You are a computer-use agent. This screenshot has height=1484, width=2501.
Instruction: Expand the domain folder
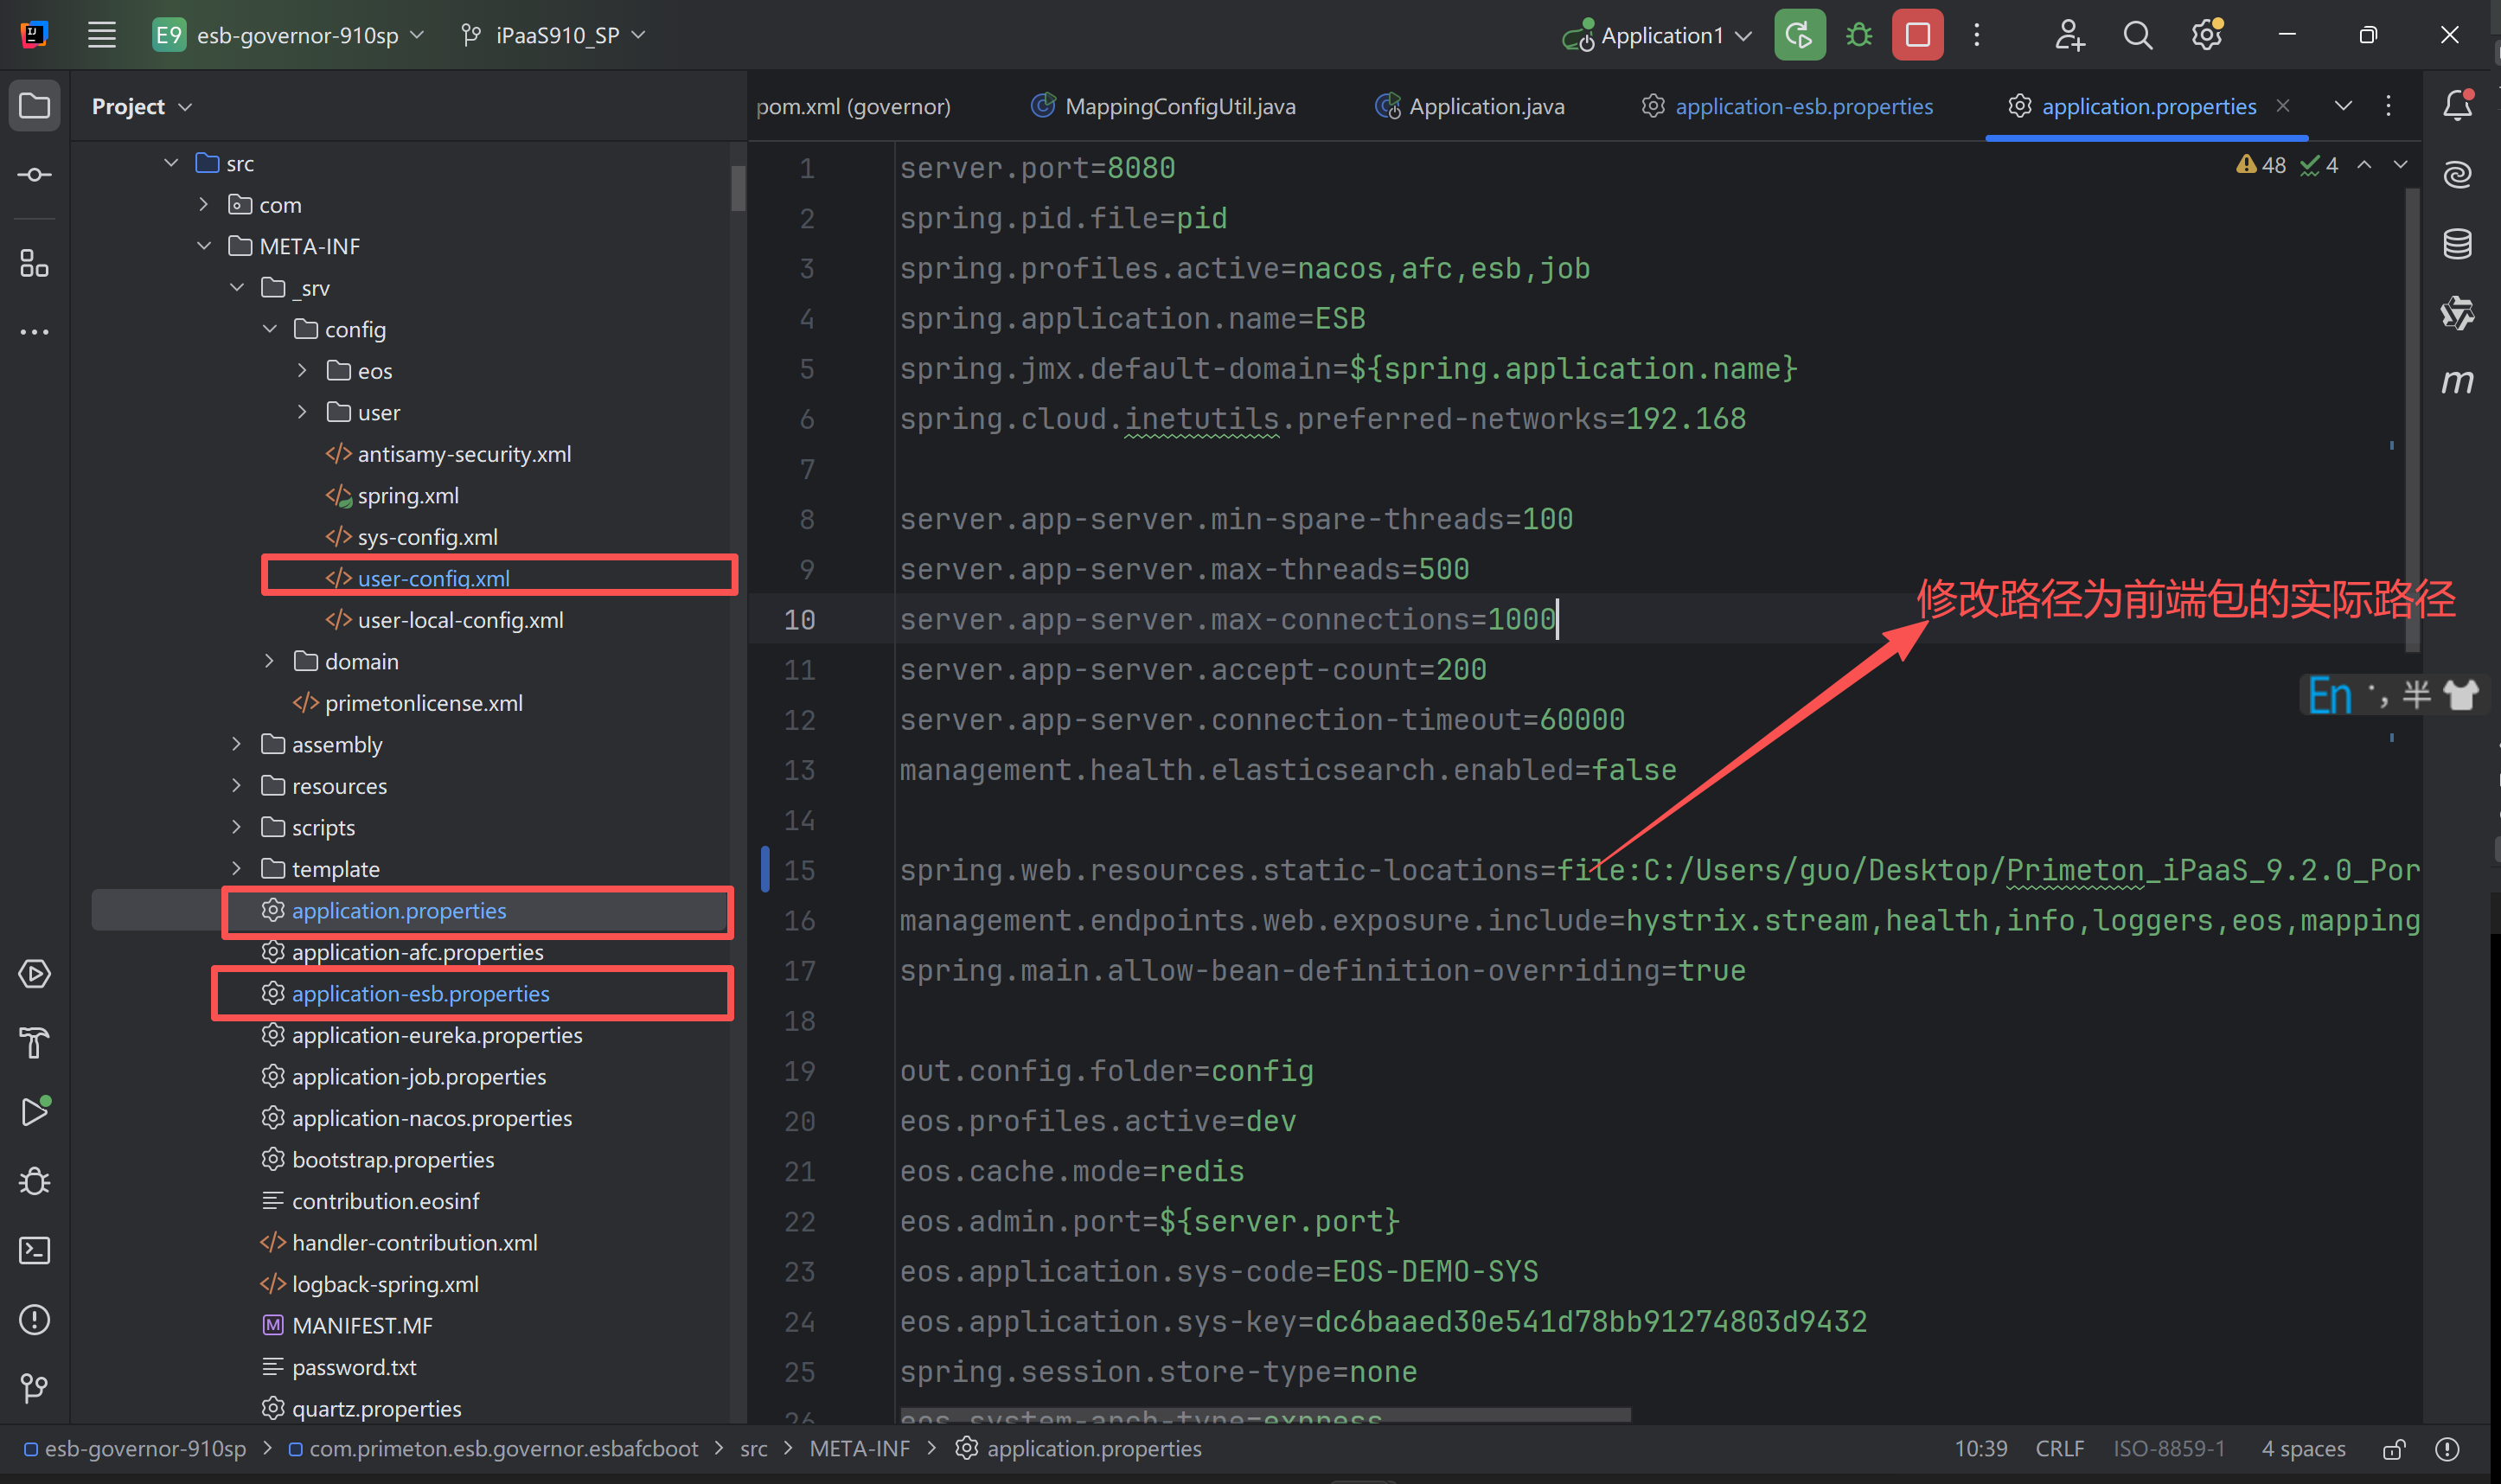269,661
